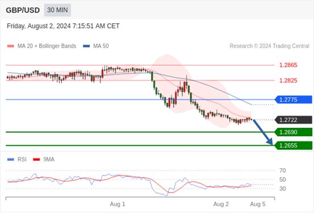Click the Aug 2 date axis label
Viewport: 314px width, 213px height.
pyautogui.click(x=221, y=204)
